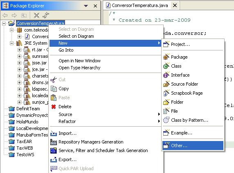
Task: Click the New Class icon in submenu
Action: click(166, 66)
